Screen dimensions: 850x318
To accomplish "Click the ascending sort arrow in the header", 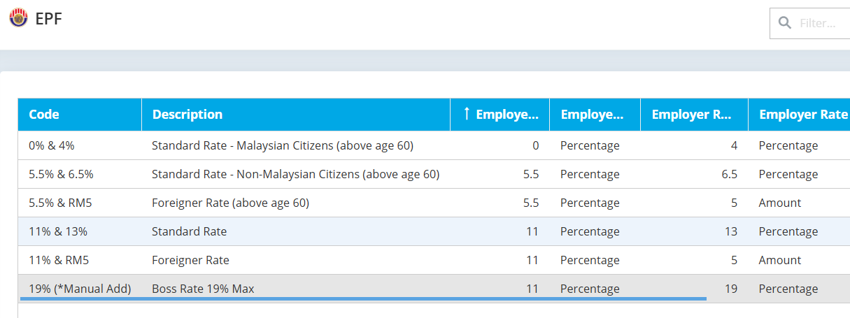I will [467, 114].
